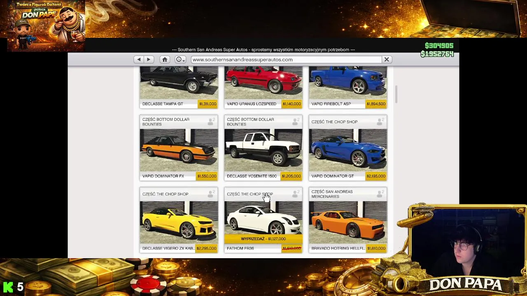Click the website address bar

point(287,60)
